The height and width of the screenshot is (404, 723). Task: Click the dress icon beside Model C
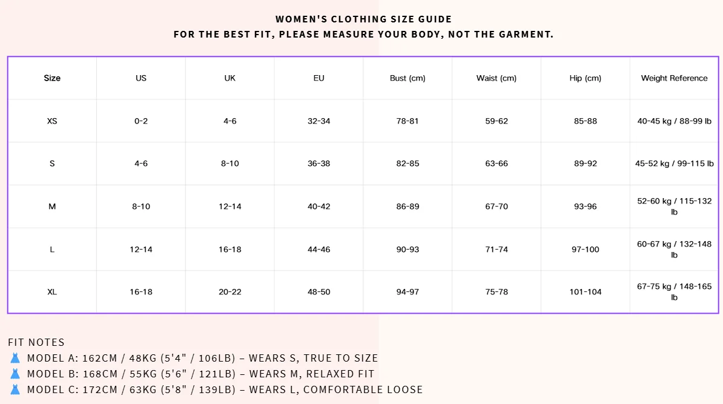(x=15, y=389)
